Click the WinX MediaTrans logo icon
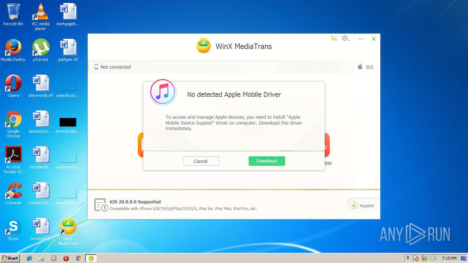This screenshot has width=468, height=263. 204,46
